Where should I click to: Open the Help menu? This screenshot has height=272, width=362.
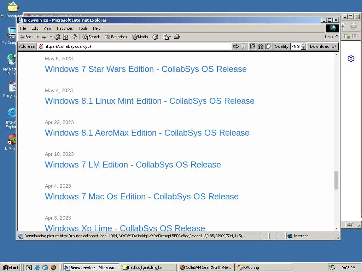(x=97, y=28)
